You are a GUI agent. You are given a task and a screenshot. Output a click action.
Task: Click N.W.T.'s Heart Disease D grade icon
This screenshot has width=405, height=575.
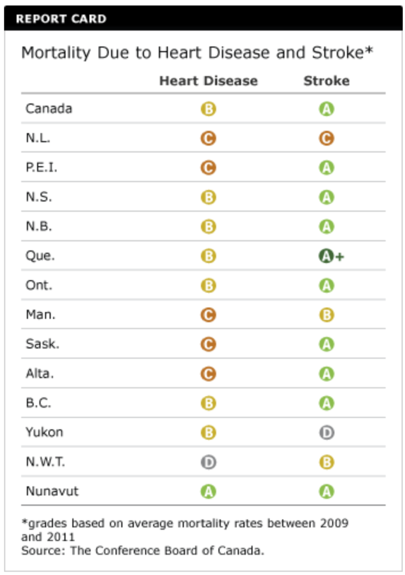tap(208, 463)
